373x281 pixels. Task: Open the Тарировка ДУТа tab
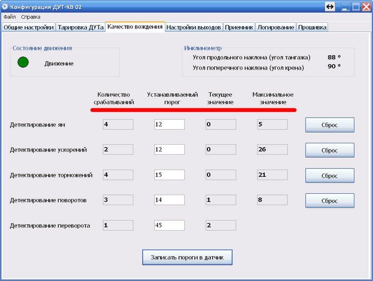(80, 27)
